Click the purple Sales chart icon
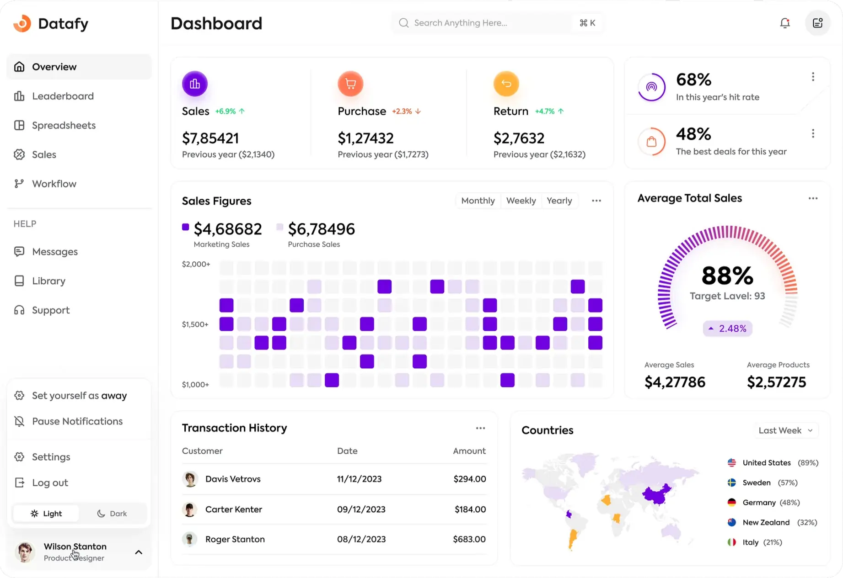This screenshot has width=843, height=578. (x=195, y=84)
